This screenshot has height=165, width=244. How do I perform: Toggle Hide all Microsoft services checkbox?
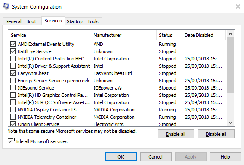(x=10, y=141)
